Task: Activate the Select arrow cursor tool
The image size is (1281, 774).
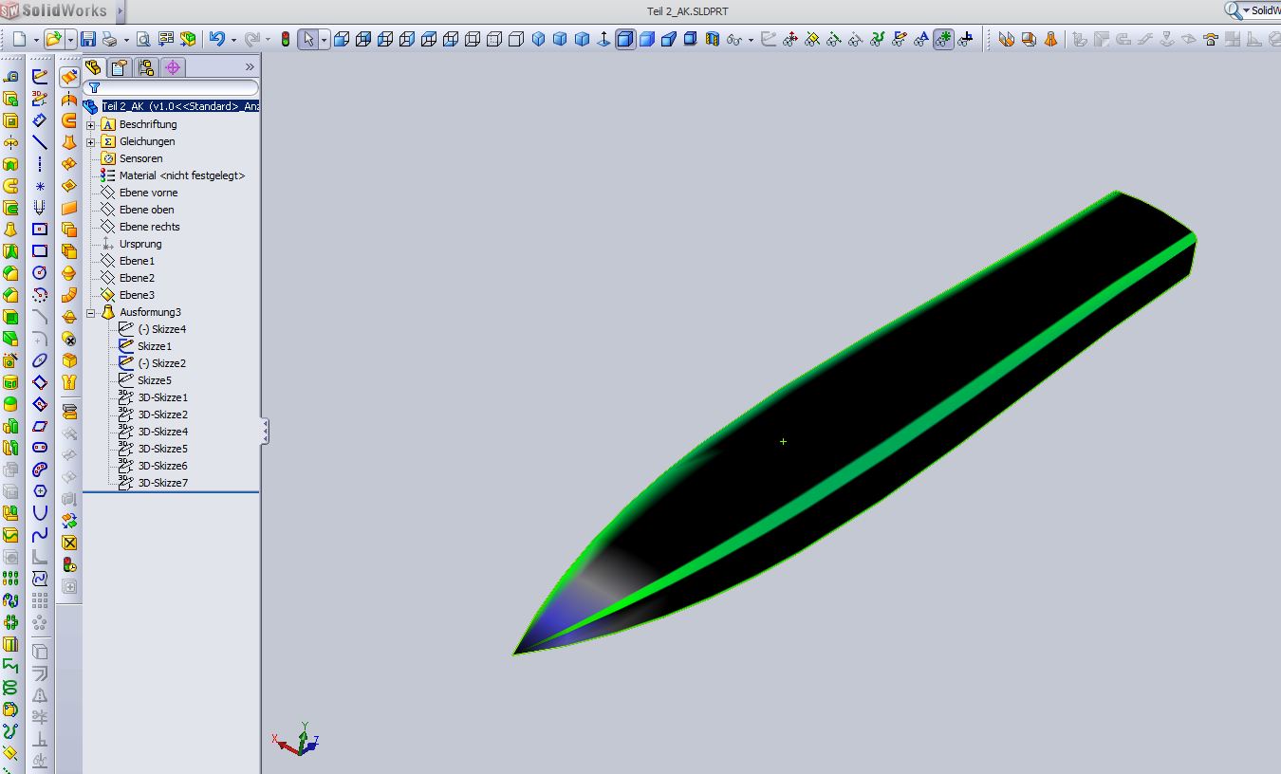Action: pyautogui.click(x=307, y=39)
